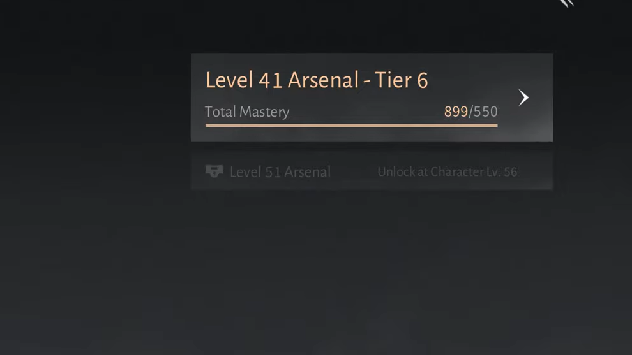632x355 pixels.
Task: Click the lock icon beside Level 51 Arsenal
Action: (214, 171)
